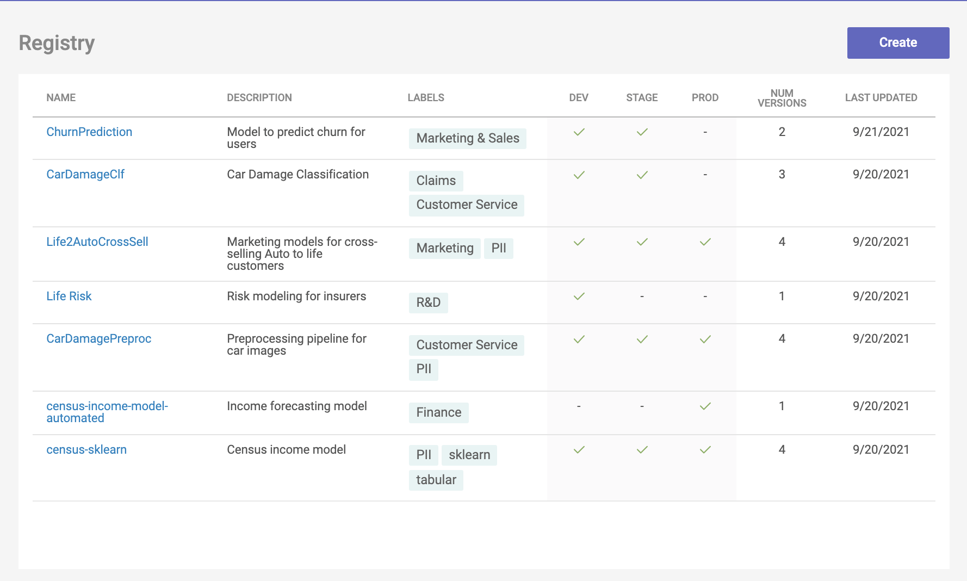The width and height of the screenshot is (967, 581).
Task: Open the Life Risk model
Action: tap(69, 296)
